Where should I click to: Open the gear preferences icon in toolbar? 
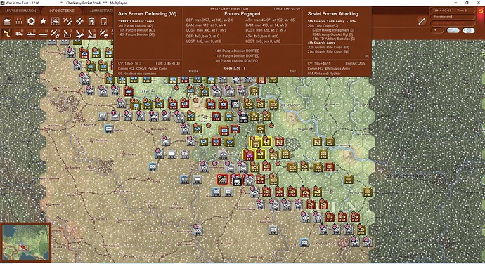point(31,21)
